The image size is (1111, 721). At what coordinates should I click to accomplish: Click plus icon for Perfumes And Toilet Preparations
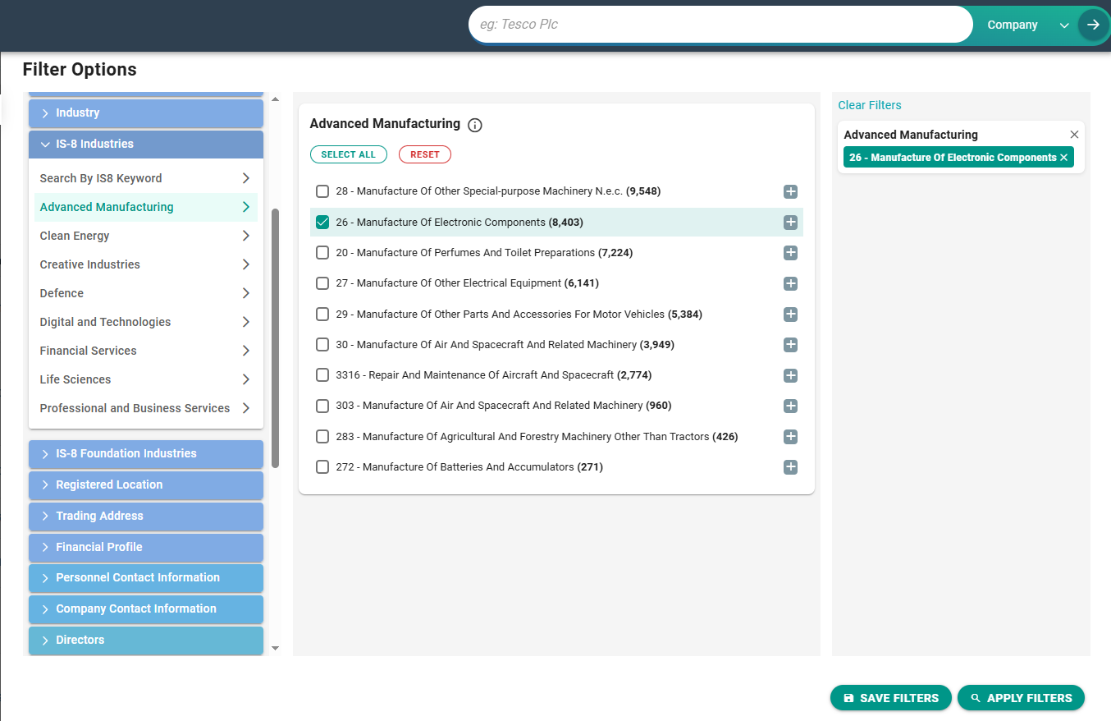point(790,253)
